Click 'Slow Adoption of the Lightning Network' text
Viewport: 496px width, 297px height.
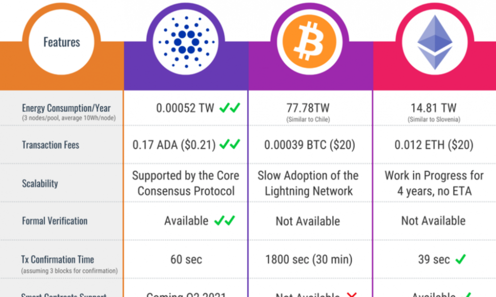[x=309, y=183]
